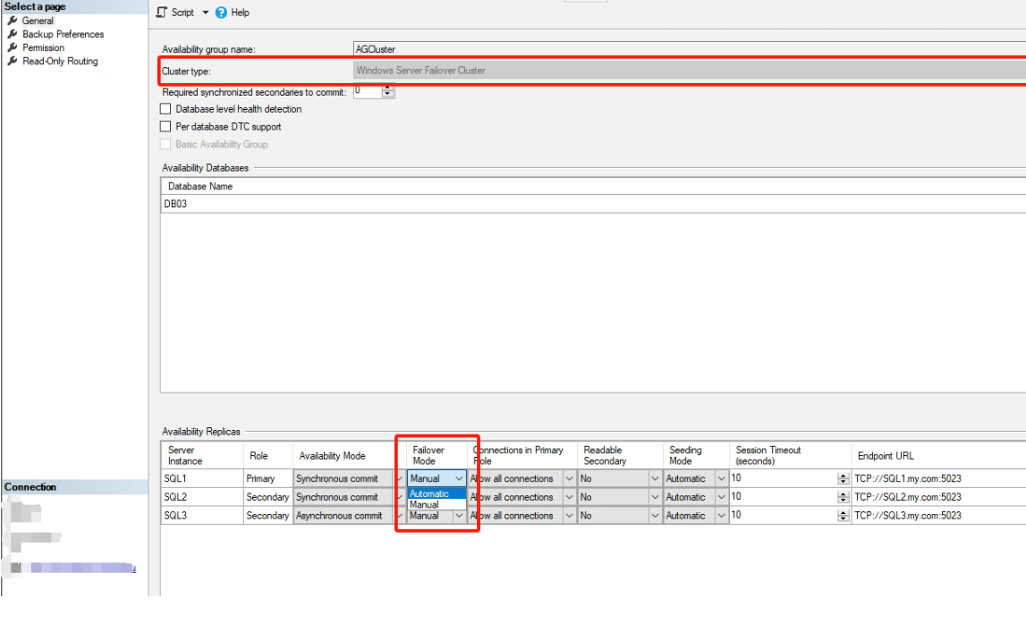Click endpoint URL TCP://SQL1.my.com:5023
The image size is (1026, 632).
coord(908,478)
